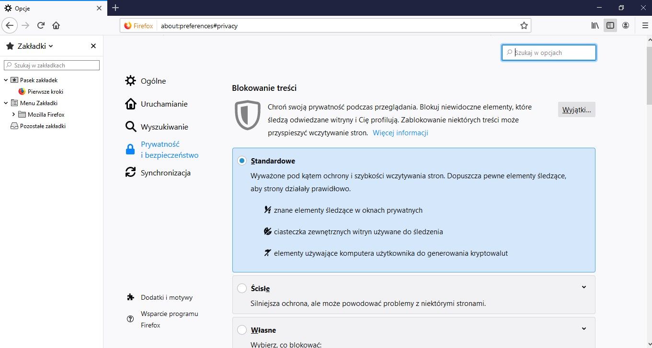Screen dimensions: 652x348
Task: Go to the home page icon
Action: (x=56, y=25)
